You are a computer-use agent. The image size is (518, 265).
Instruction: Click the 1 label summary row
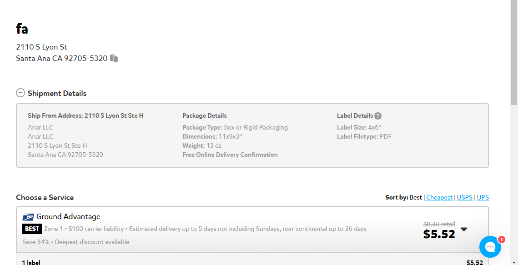252,262
